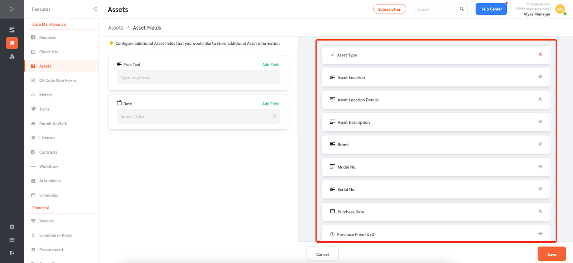Open Contracts in the sidebar
The image size is (573, 263).
[48, 152]
